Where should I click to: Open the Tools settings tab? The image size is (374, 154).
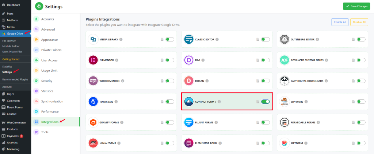pyautogui.click(x=56, y=132)
